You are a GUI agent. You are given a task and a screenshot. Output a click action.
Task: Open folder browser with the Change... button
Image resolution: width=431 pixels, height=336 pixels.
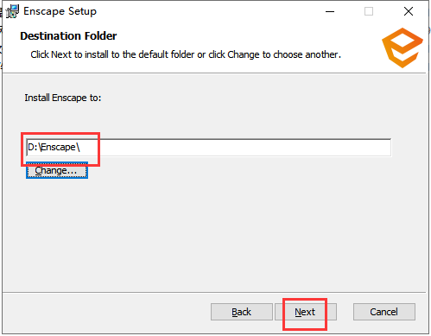[x=57, y=170]
